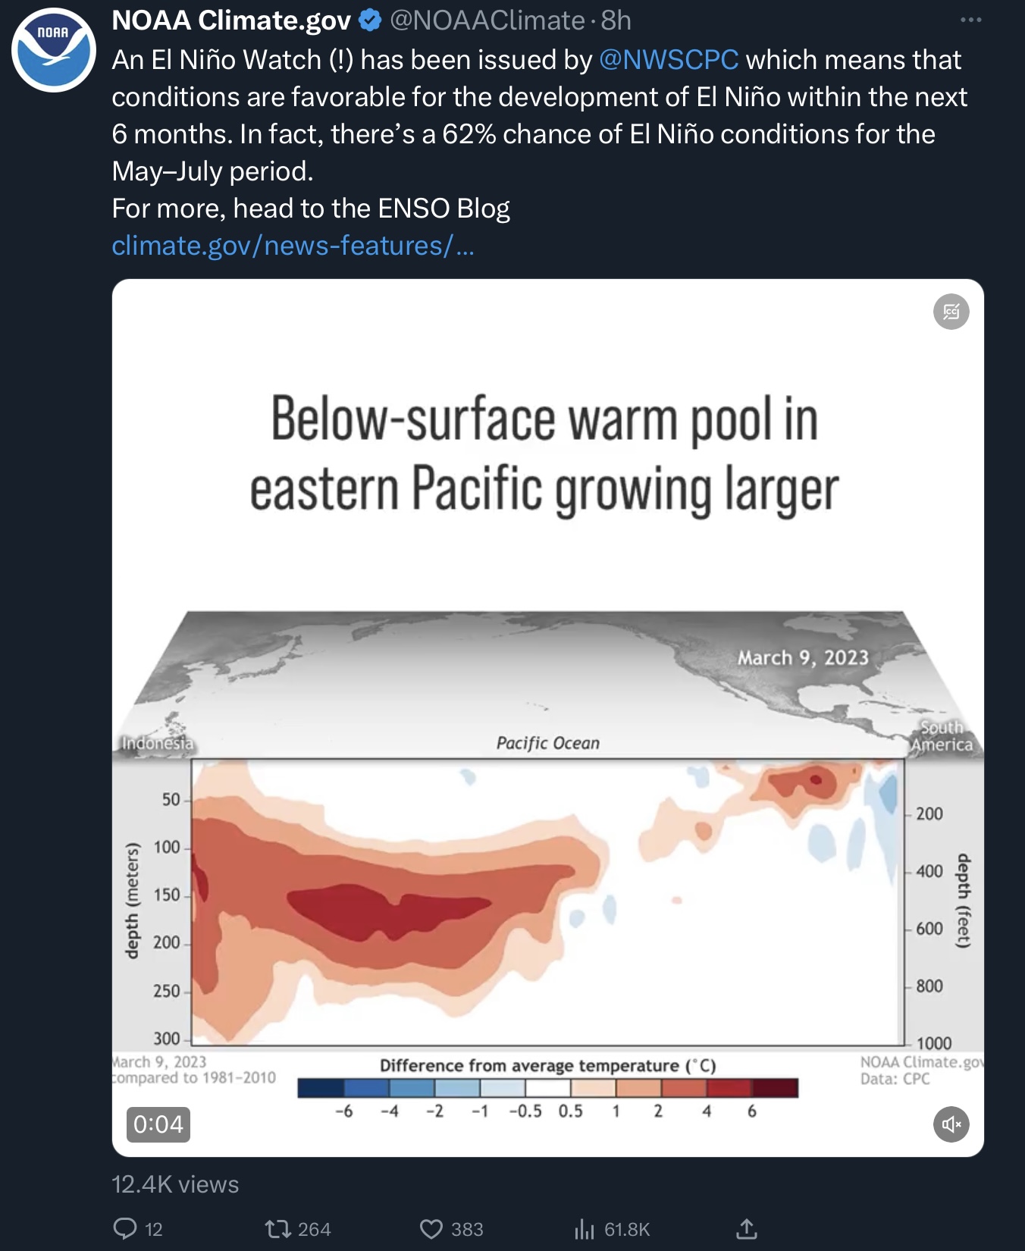
Task: Click the NOAA Climate.gov account name
Action: click(x=231, y=20)
